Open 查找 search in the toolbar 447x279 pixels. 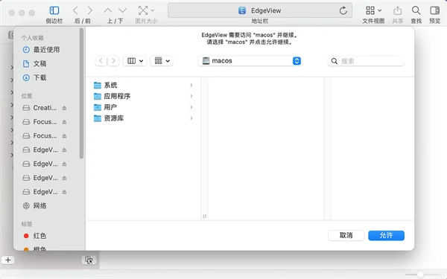click(416, 11)
